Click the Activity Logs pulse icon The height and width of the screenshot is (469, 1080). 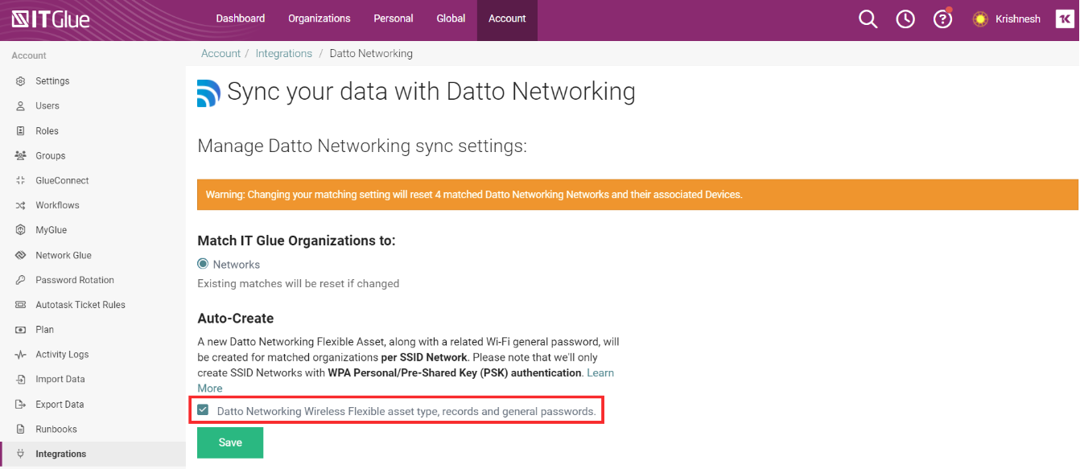(x=21, y=355)
